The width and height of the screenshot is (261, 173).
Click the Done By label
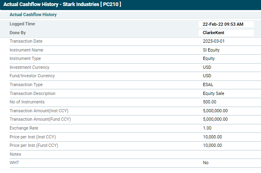18,33
